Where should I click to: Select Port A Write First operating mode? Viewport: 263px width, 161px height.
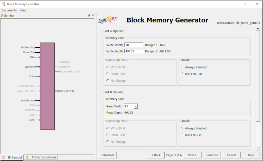(108, 67)
